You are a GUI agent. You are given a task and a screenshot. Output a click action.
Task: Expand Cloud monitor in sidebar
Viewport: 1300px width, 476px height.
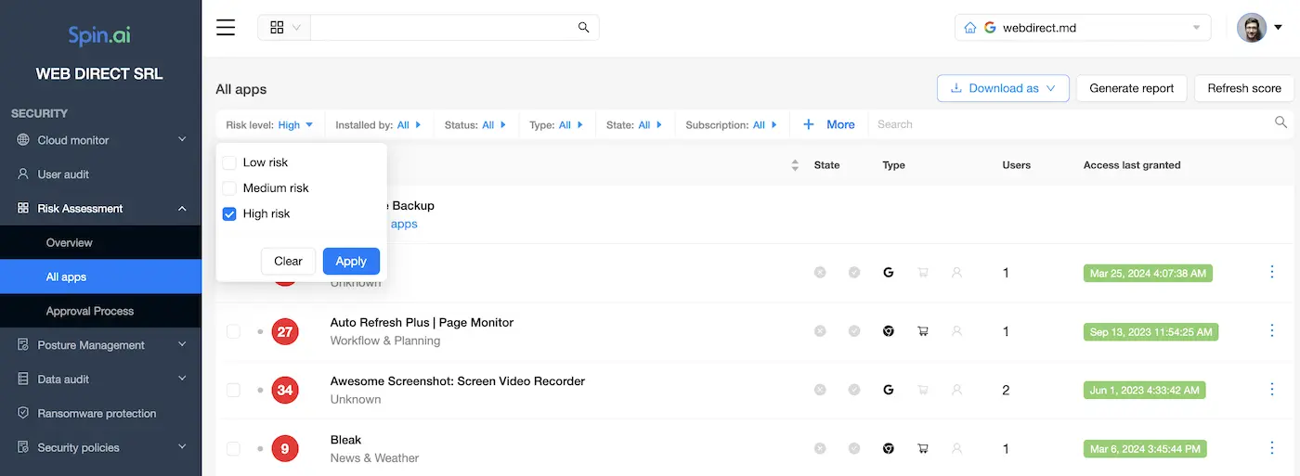coord(100,140)
